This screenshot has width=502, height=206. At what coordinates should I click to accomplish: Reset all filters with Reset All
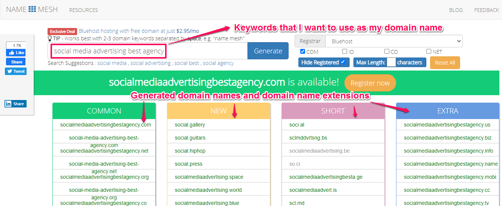(x=445, y=63)
